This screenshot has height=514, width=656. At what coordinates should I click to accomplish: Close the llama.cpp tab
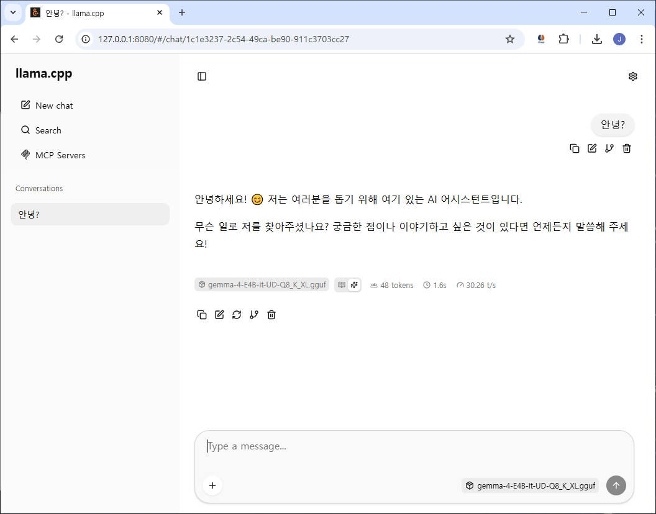[x=160, y=12]
